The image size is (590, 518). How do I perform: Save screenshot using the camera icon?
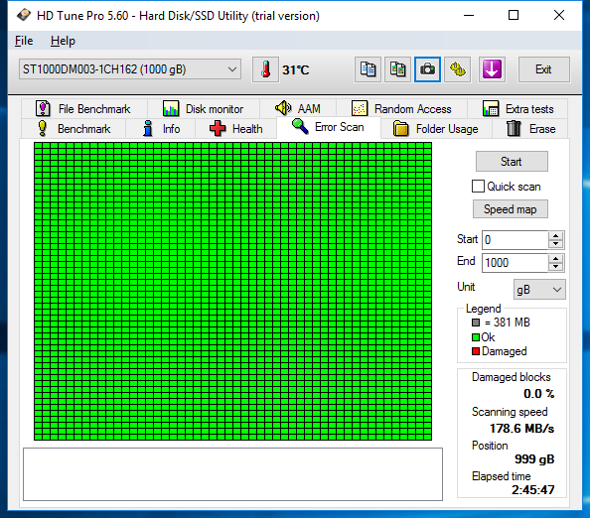(427, 69)
